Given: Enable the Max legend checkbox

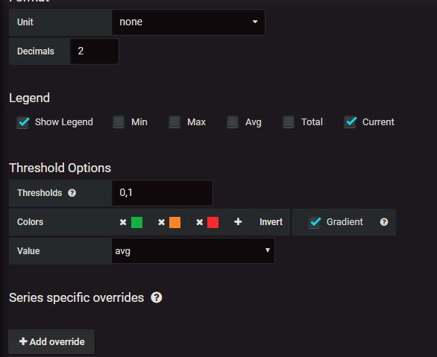Looking at the screenshot, I should pyautogui.click(x=175, y=122).
